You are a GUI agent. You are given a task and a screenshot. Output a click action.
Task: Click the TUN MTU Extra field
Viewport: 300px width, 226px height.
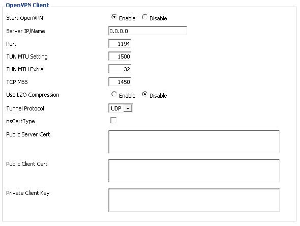point(119,69)
